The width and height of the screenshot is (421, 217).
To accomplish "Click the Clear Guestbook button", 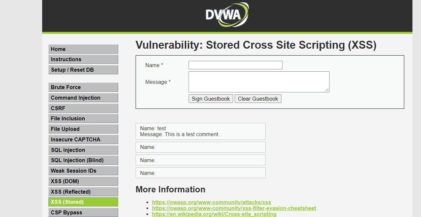I will tap(258, 99).
